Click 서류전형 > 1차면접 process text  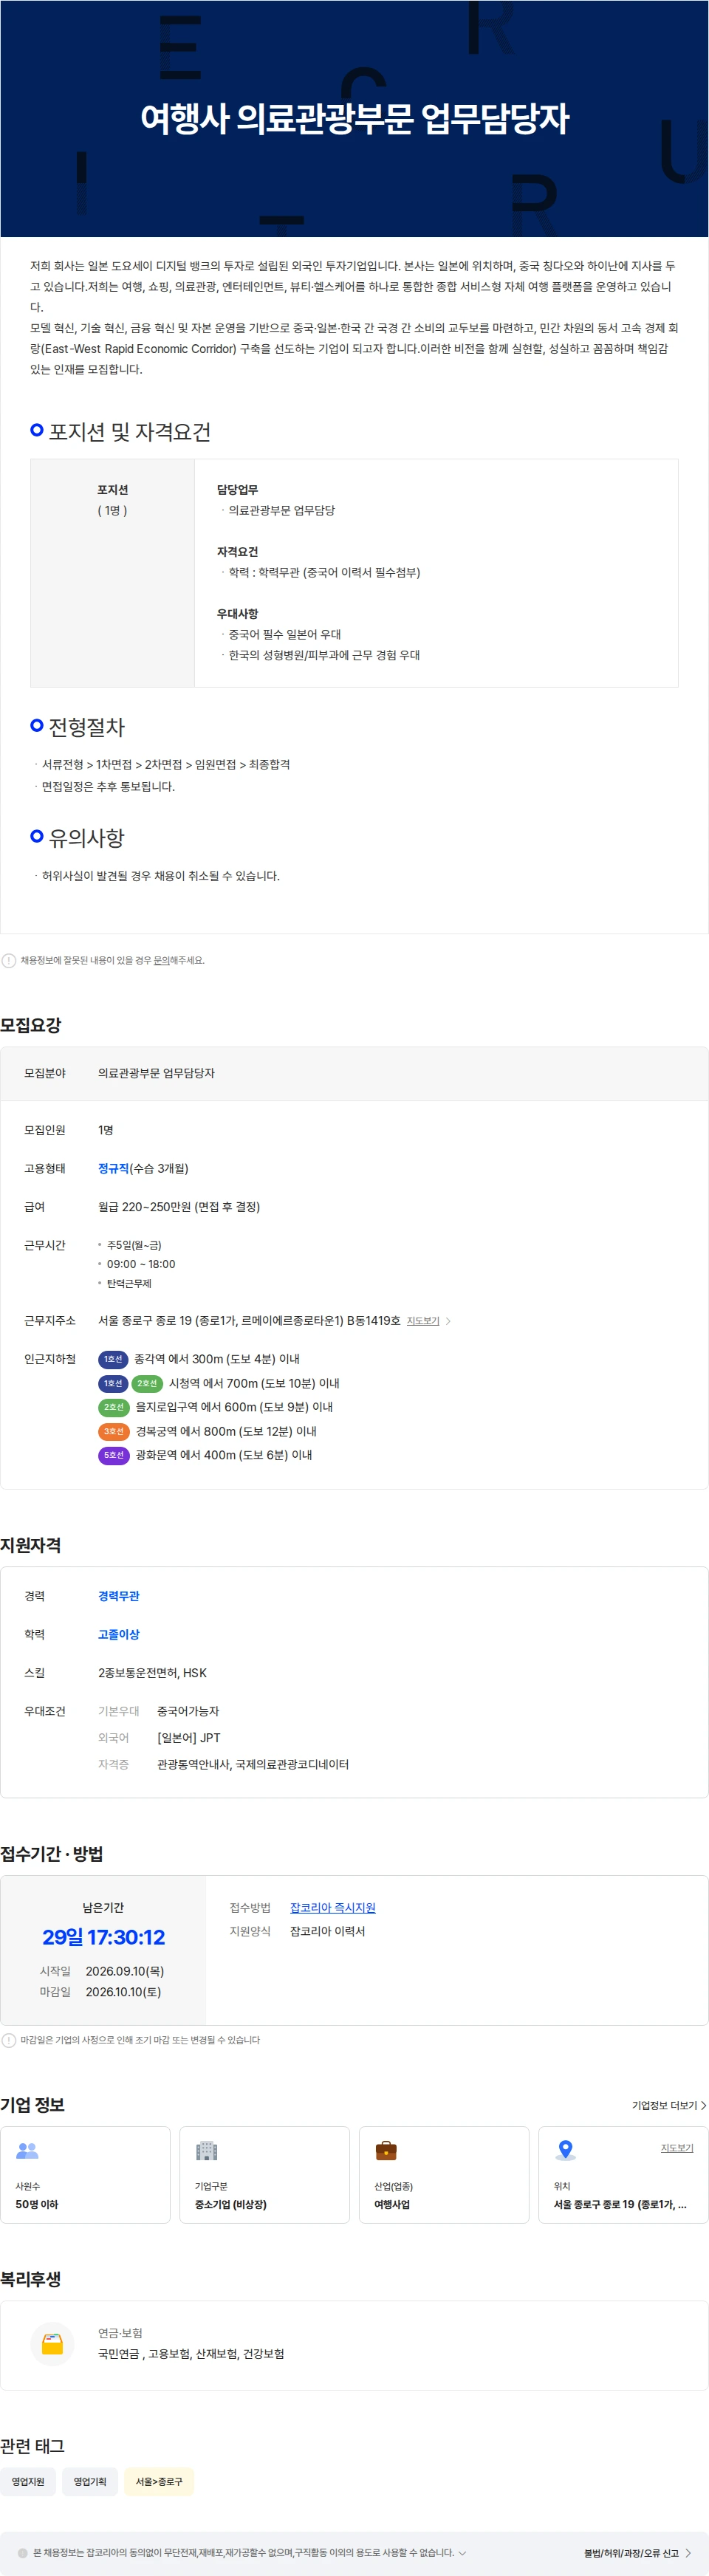pos(166,764)
